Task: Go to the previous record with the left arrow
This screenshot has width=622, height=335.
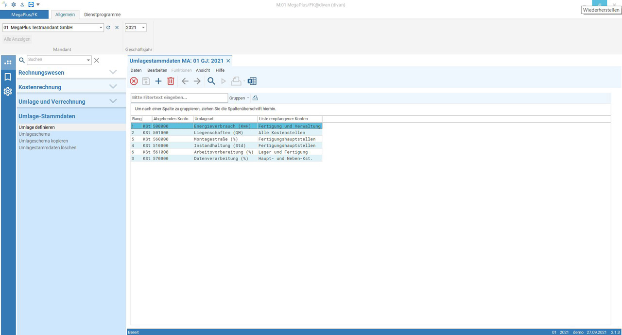Action: (x=185, y=81)
